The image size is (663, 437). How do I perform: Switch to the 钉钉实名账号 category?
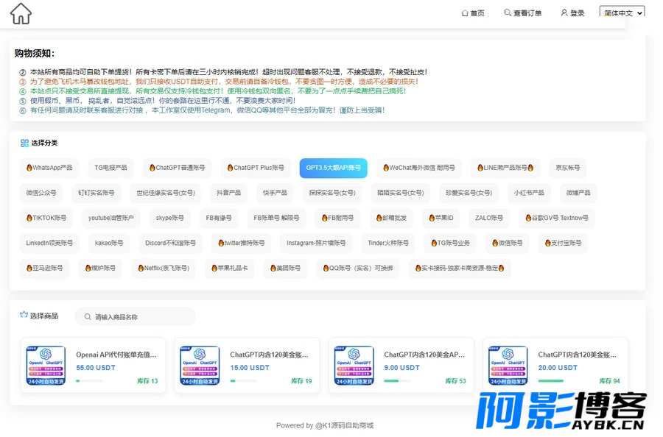(97, 193)
